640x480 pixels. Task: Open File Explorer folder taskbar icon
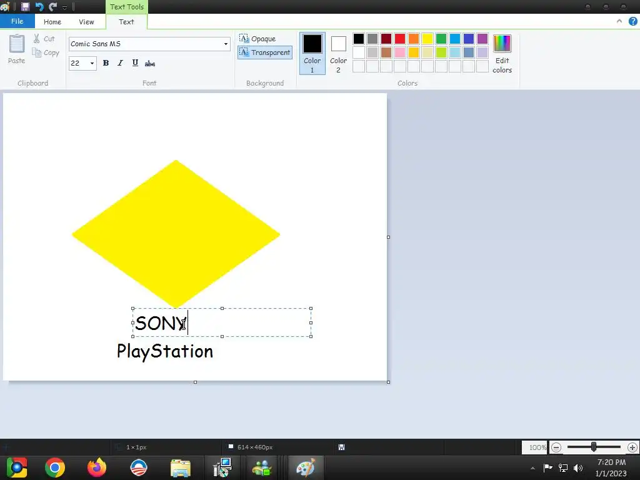pyautogui.click(x=181, y=467)
